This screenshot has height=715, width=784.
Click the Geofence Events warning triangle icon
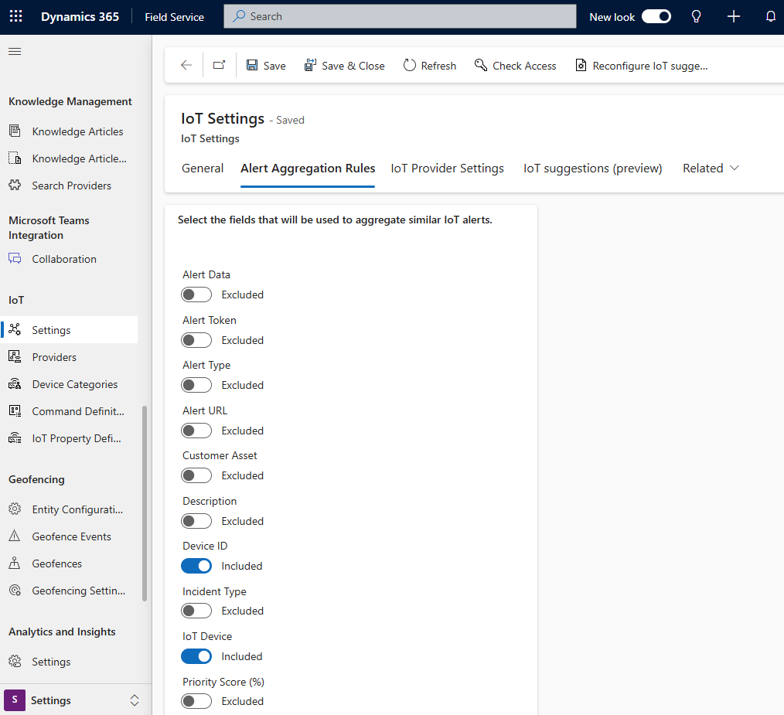click(15, 536)
